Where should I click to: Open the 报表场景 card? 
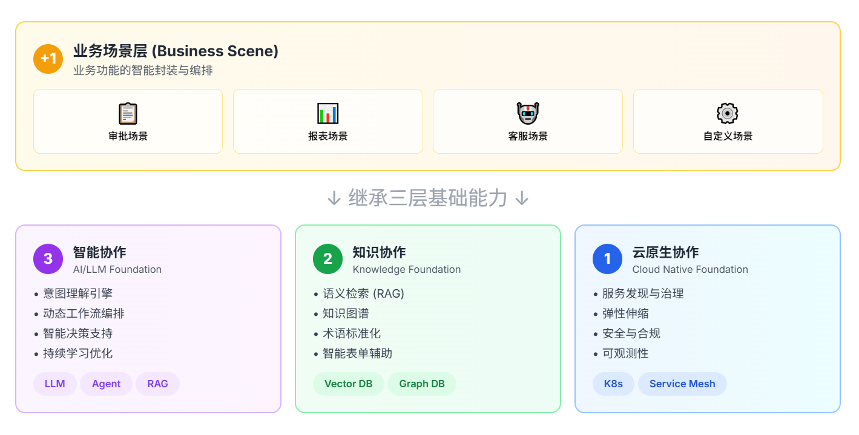[x=327, y=121]
